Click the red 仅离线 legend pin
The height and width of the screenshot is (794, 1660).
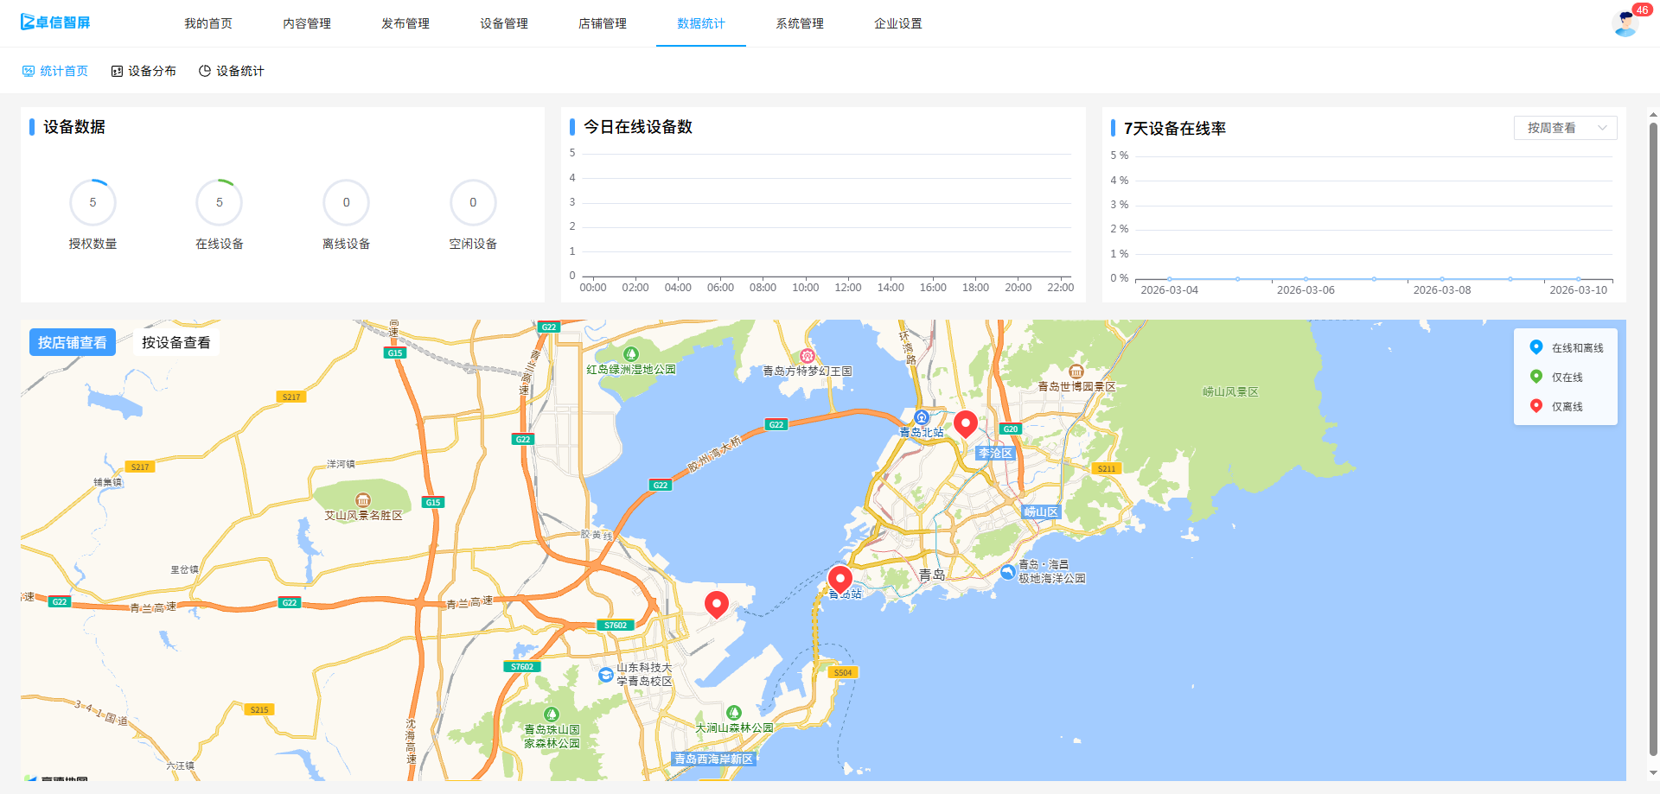(1536, 406)
